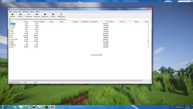Open the Сервис menu
This screenshot has height=109, width=193.
coord(32,12)
